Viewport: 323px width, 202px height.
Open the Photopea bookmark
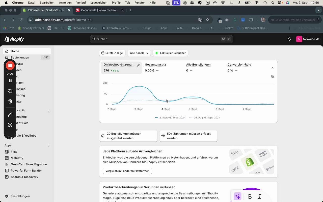tap(83, 28)
